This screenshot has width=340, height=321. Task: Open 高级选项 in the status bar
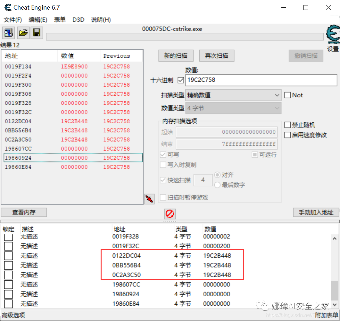[x=13, y=315]
